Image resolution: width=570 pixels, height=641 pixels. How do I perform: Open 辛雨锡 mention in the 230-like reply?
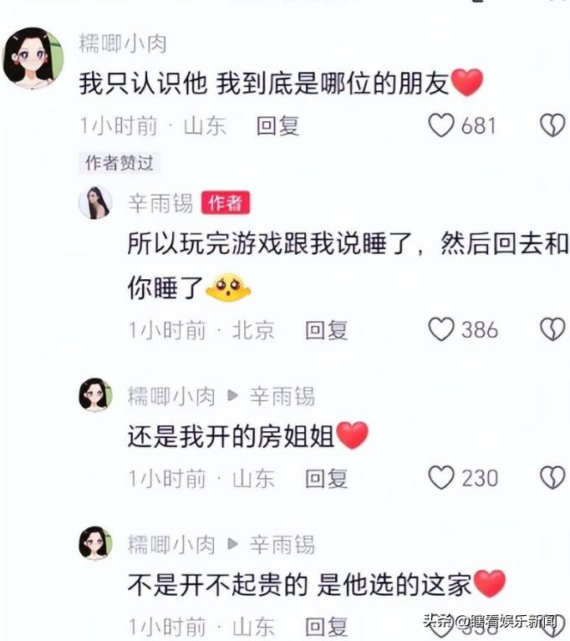(282, 396)
